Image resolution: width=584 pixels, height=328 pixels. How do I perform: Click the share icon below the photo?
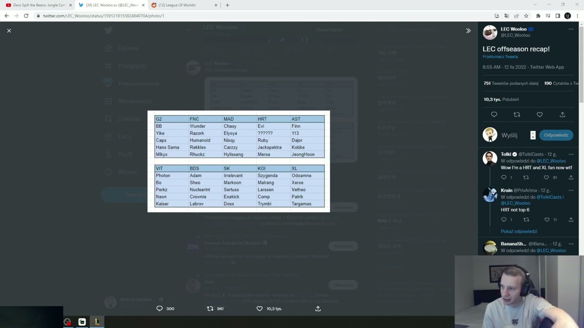point(318,308)
